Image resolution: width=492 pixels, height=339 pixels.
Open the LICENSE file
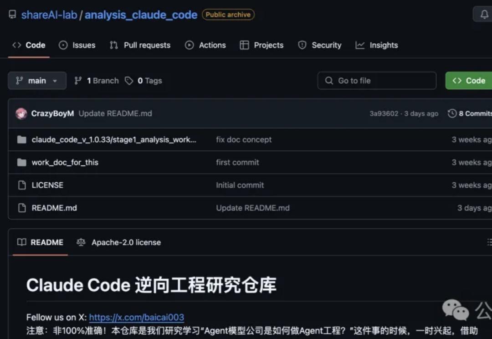pyautogui.click(x=47, y=185)
